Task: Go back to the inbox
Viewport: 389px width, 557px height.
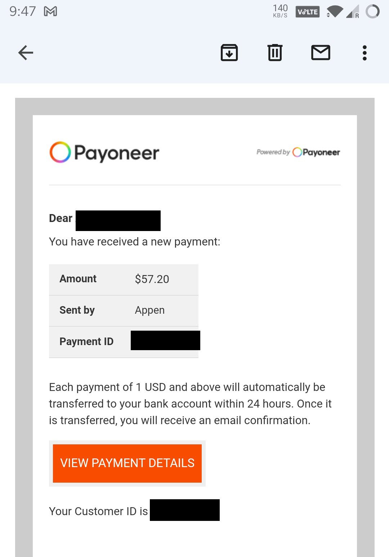Action: pyautogui.click(x=25, y=52)
